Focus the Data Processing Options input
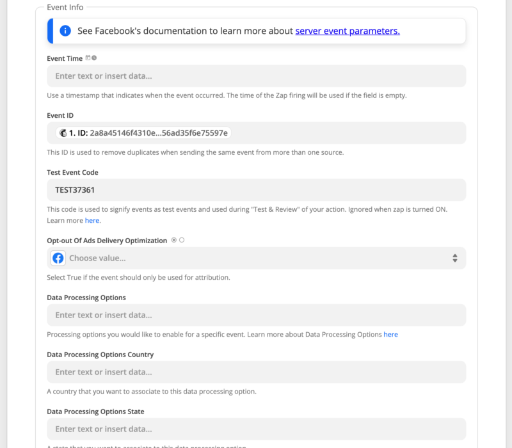 point(256,315)
